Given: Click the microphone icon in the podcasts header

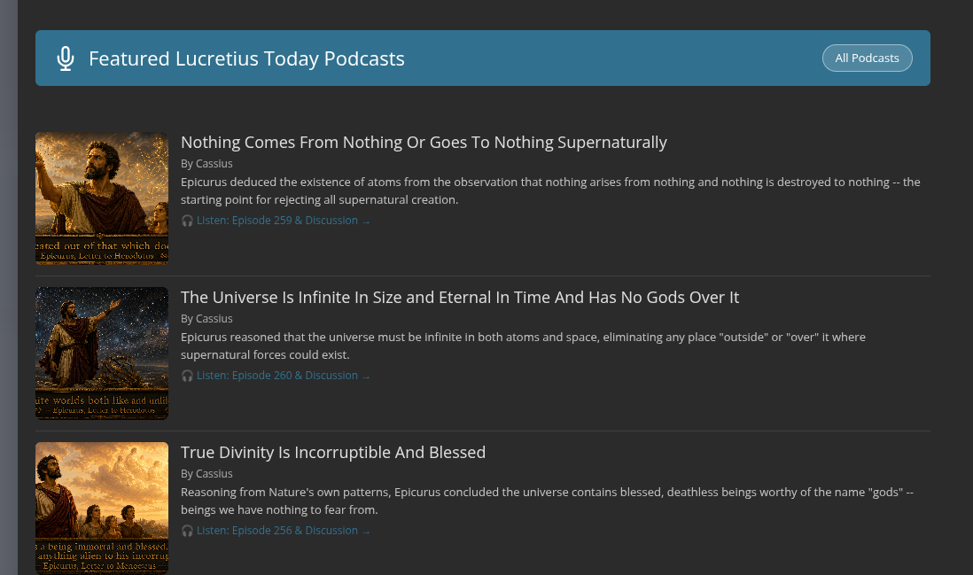Looking at the screenshot, I should coord(66,58).
